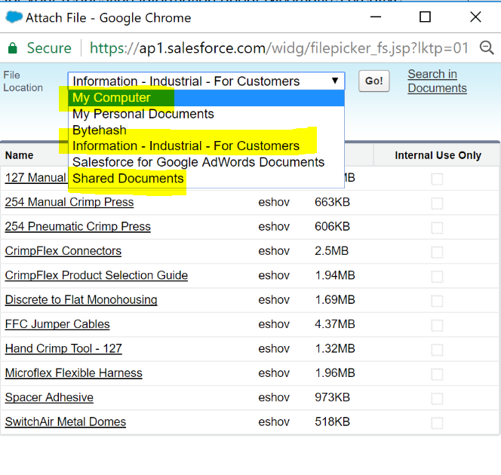
Task: Maximize the Attach File window
Action: pos(425,17)
